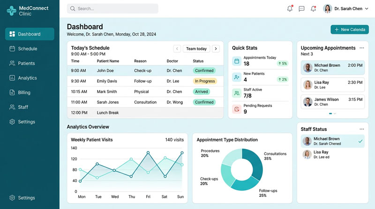The image size is (375, 209).
Task: Click the upper Settings gear icon
Action: coord(12,122)
